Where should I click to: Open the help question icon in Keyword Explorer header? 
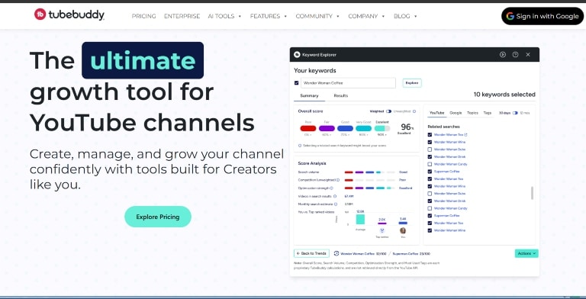click(x=515, y=55)
